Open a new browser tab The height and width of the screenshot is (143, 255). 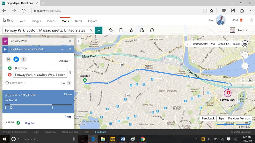tap(43, 3)
